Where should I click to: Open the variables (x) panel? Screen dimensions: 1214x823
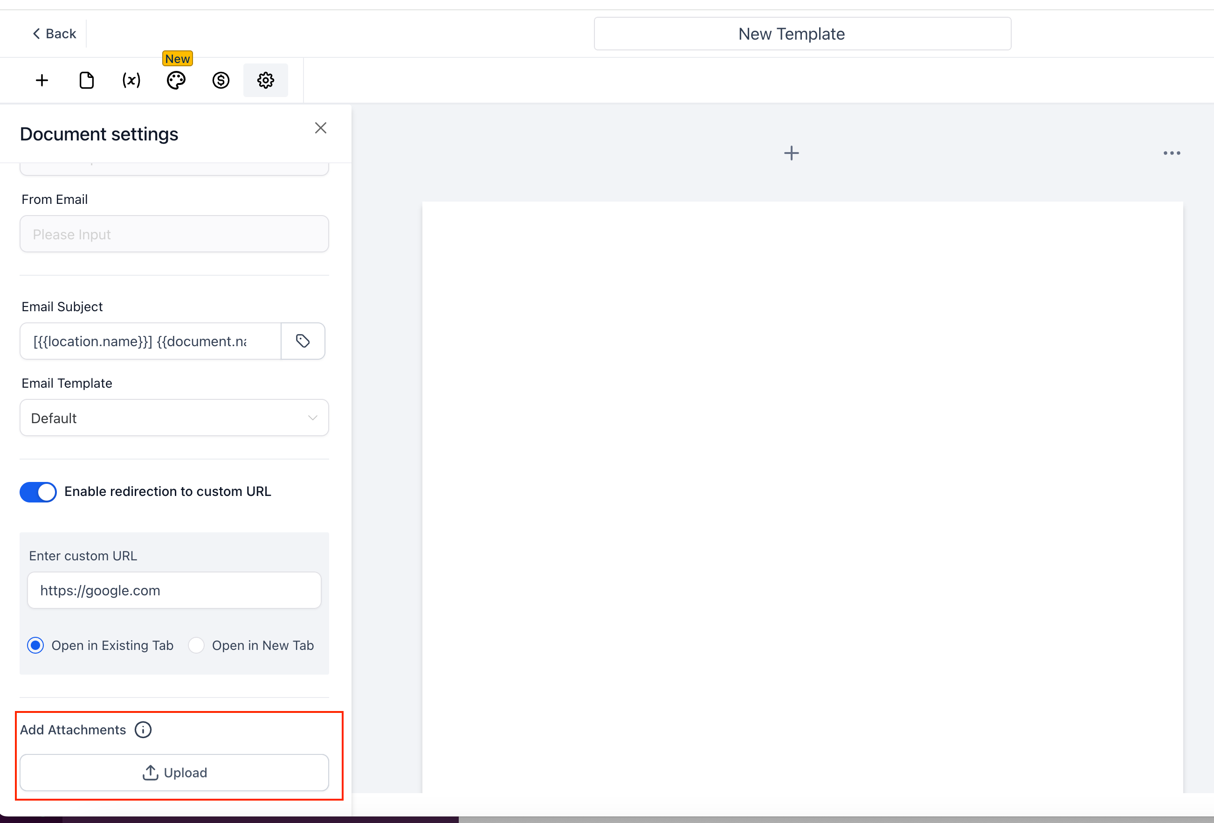pos(131,81)
